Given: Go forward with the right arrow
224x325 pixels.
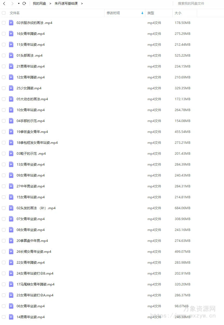Looking at the screenshot, I should pyautogui.click(x=13, y=4).
